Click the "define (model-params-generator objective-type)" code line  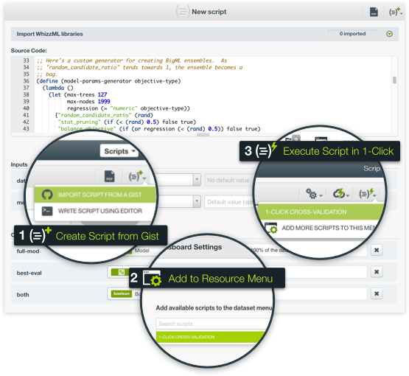108,81
